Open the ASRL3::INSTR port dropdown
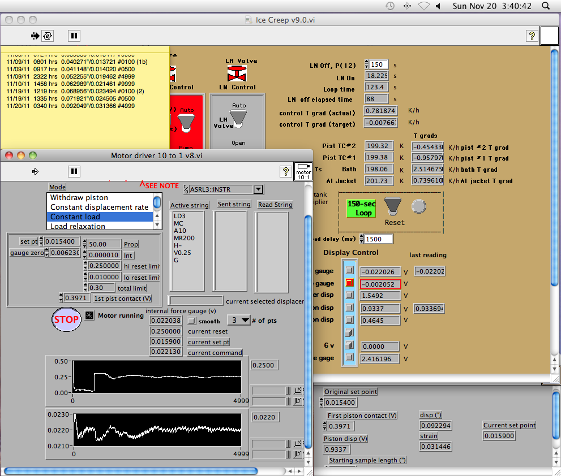561x476 pixels. 258,189
